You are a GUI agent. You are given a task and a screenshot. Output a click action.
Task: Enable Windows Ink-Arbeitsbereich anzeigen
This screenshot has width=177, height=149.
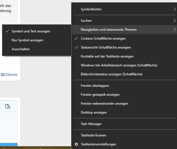coord(119,65)
